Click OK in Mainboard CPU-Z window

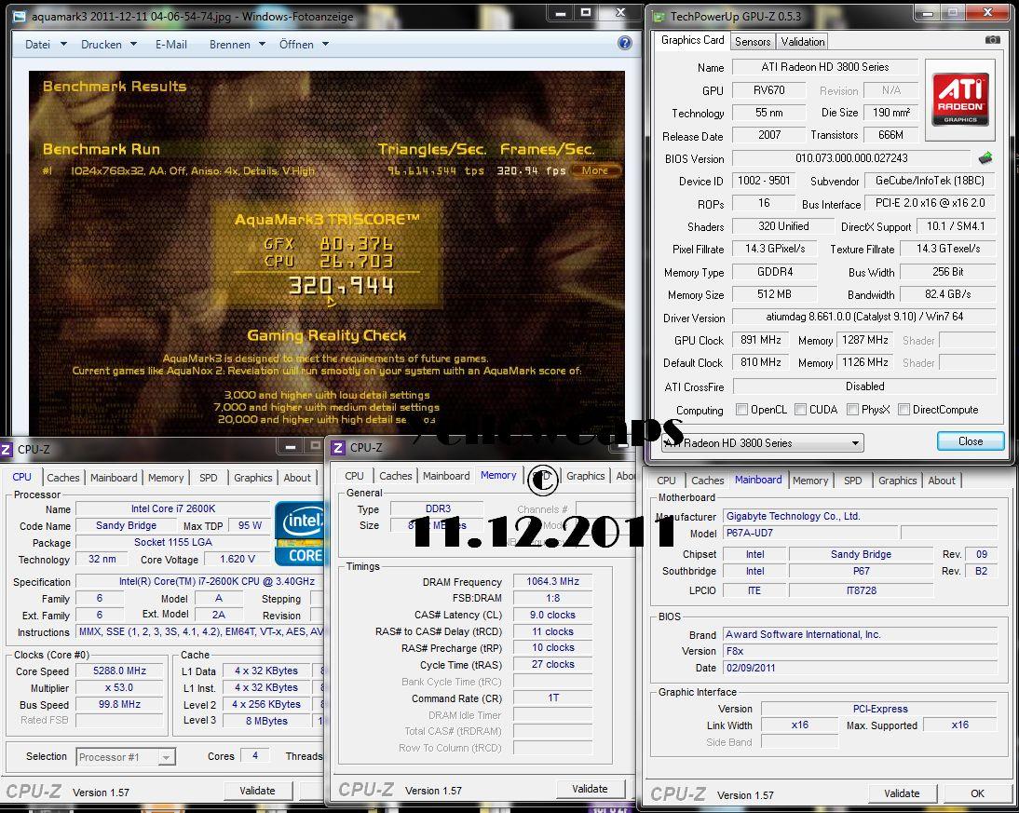coord(977,793)
